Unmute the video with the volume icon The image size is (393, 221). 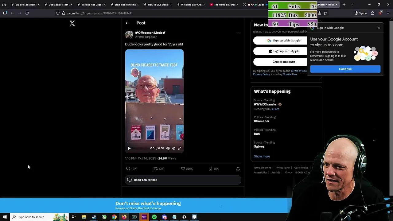coord(168,148)
